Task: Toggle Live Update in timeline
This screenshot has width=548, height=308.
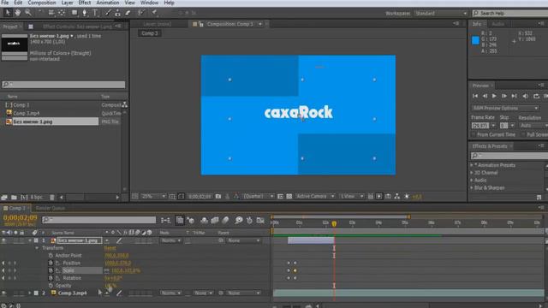Action: (180, 220)
